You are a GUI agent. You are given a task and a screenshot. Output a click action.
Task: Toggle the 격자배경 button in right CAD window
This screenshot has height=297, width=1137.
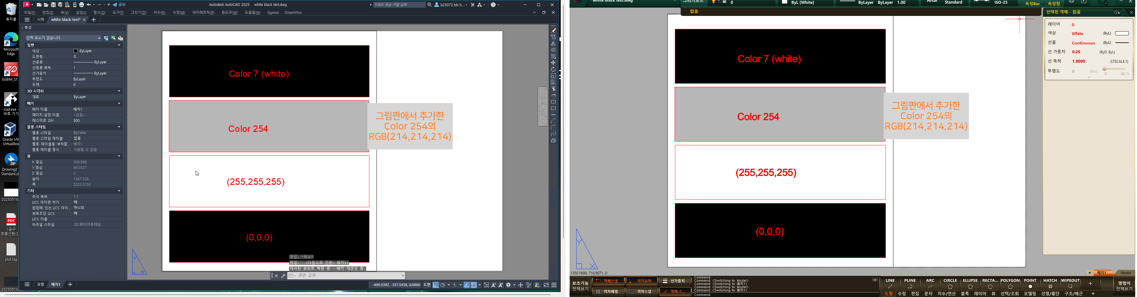(x=608, y=292)
